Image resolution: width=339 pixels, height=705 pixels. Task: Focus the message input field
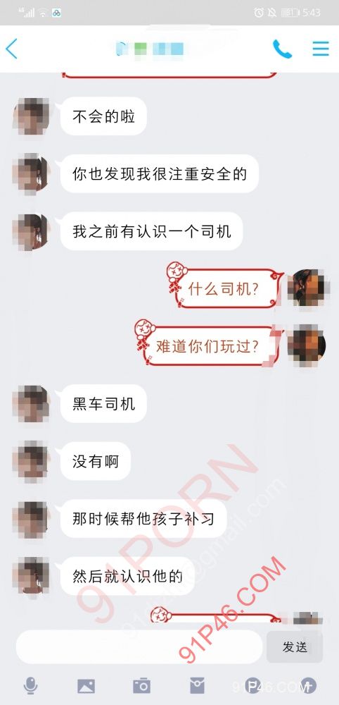click(139, 647)
